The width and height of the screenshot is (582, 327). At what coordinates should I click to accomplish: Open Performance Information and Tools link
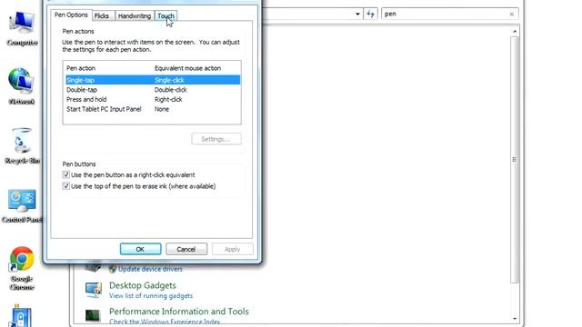click(x=179, y=312)
